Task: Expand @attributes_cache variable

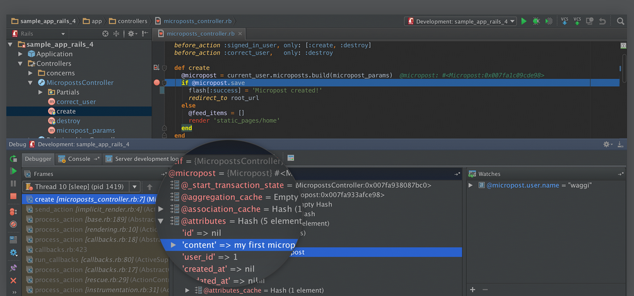Action: tap(187, 290)
